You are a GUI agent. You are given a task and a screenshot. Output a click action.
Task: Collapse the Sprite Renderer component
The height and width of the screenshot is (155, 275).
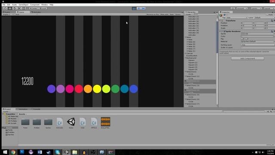(x=220, y=31)
